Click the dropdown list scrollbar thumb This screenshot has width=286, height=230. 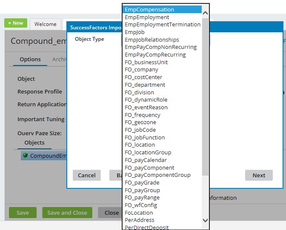coord(206,97)
